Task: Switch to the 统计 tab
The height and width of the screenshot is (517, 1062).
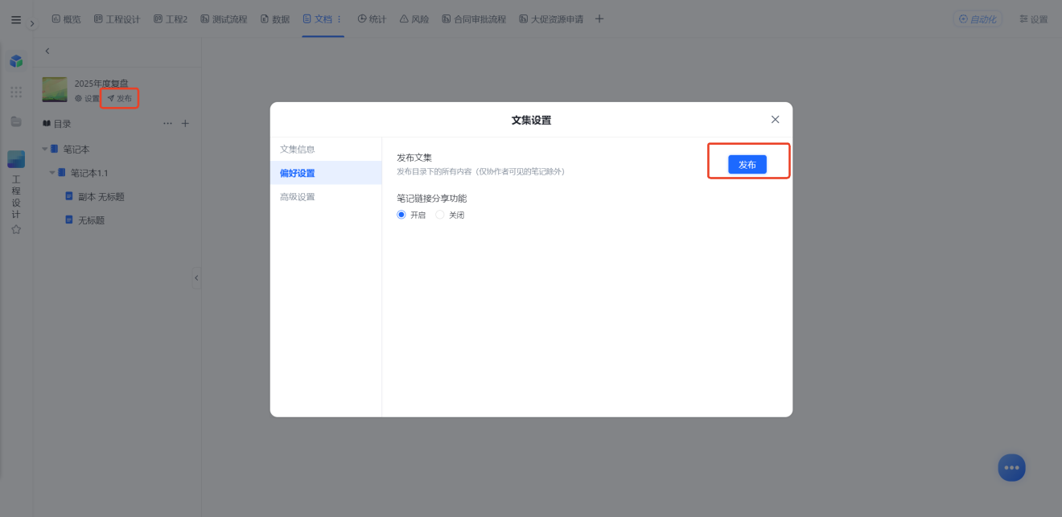Action: coord(372,19)
